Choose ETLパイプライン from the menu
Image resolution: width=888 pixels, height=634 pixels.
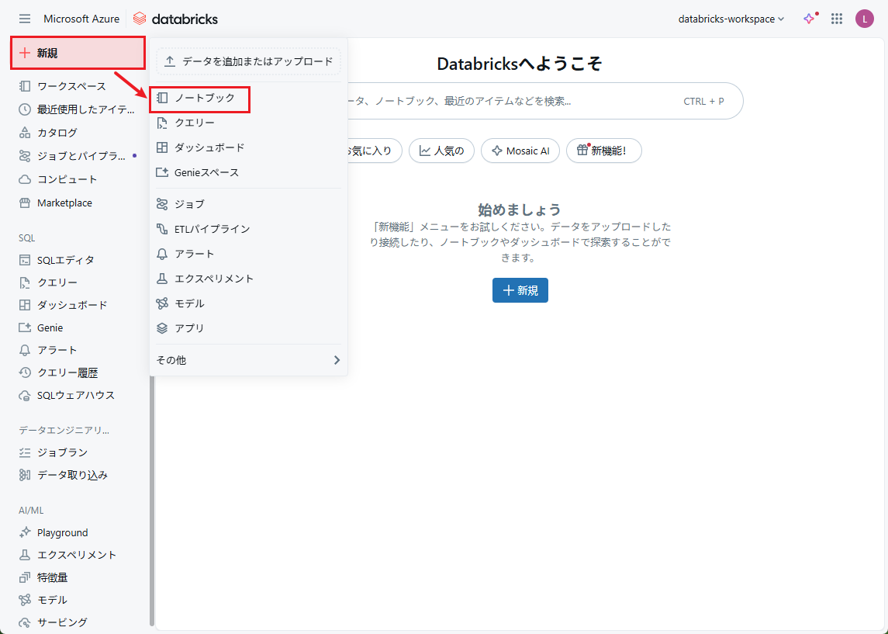pos(212,229)
